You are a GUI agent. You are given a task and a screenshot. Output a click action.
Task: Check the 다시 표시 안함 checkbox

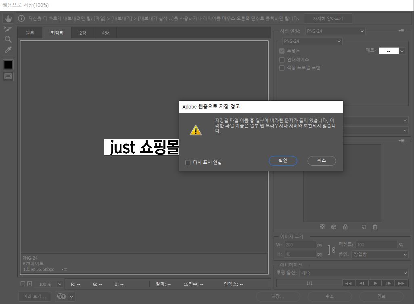pyautogui.click(x=188, y=162)
